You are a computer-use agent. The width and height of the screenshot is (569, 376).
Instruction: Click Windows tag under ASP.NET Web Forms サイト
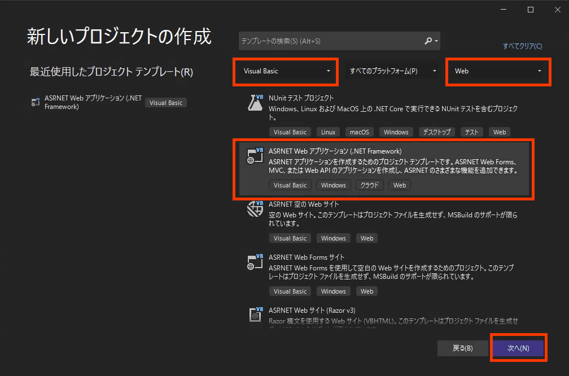333,291
